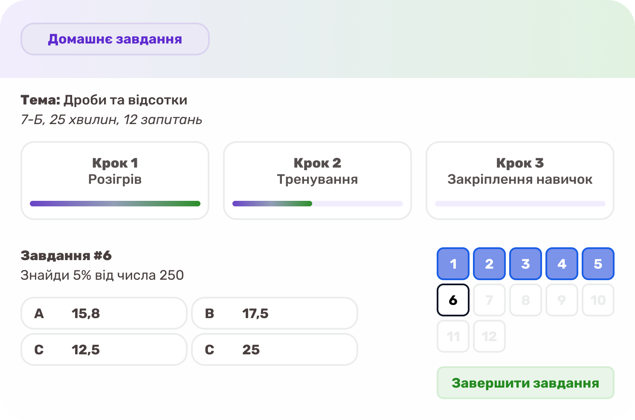The image size is (635, 420).
Task: Navigate to question number 4
Action: point(562,264)
